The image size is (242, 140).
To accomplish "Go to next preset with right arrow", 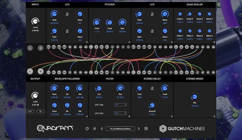I will [x=139, y=129].
